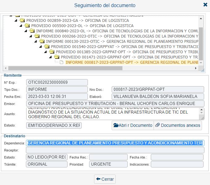The width and height of the screenshot is (210, 185).
Task: Close the Seguimiento del documento dialog
Action: tap(205, 5)
